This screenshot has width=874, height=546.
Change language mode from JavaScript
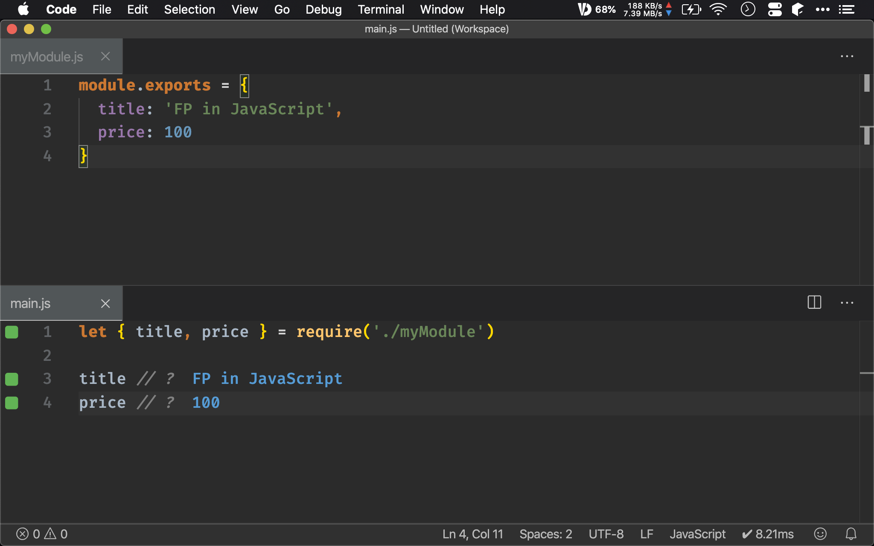click(697, 534)
